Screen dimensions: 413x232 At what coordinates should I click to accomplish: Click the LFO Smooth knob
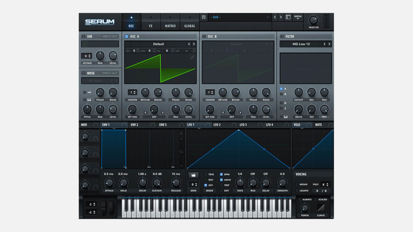pos(282,182)
